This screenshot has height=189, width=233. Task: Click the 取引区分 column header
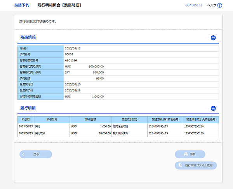[x=52, y=119]
